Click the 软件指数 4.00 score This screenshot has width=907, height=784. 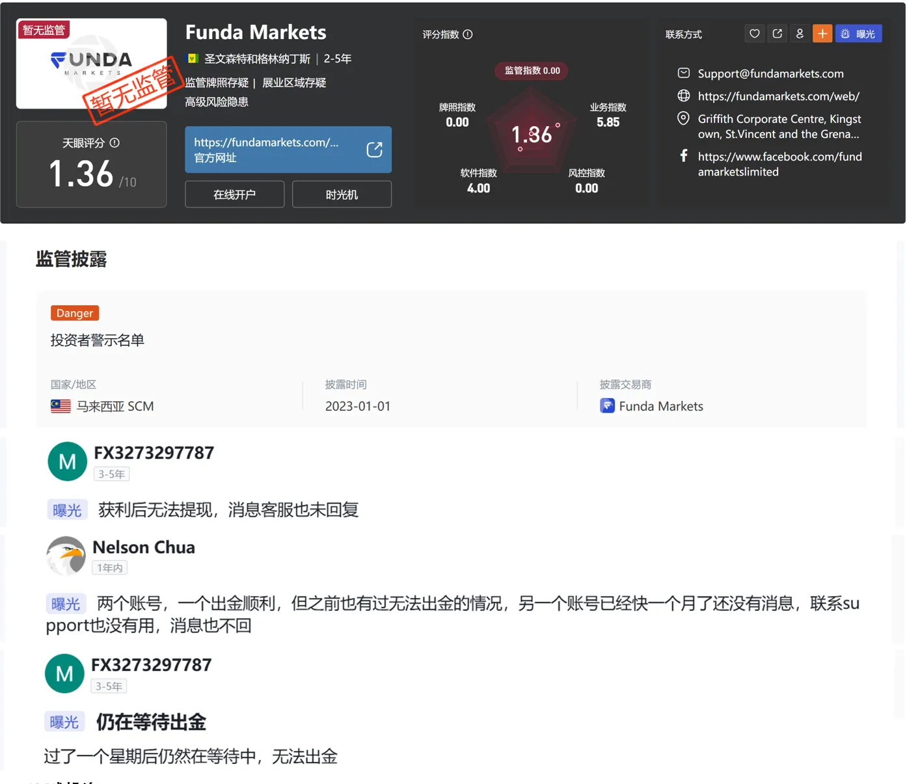[x=478, y=181]
